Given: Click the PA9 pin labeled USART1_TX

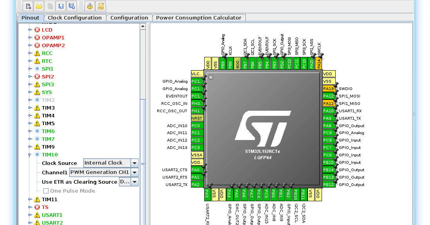Looking at the screenshot, I should 329,118.
